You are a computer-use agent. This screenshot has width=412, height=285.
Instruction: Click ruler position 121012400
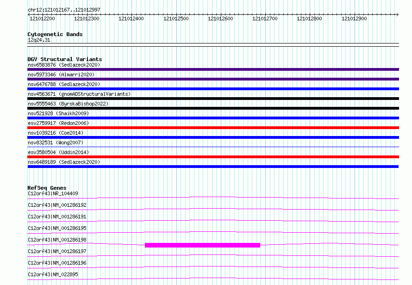point(131,19)
